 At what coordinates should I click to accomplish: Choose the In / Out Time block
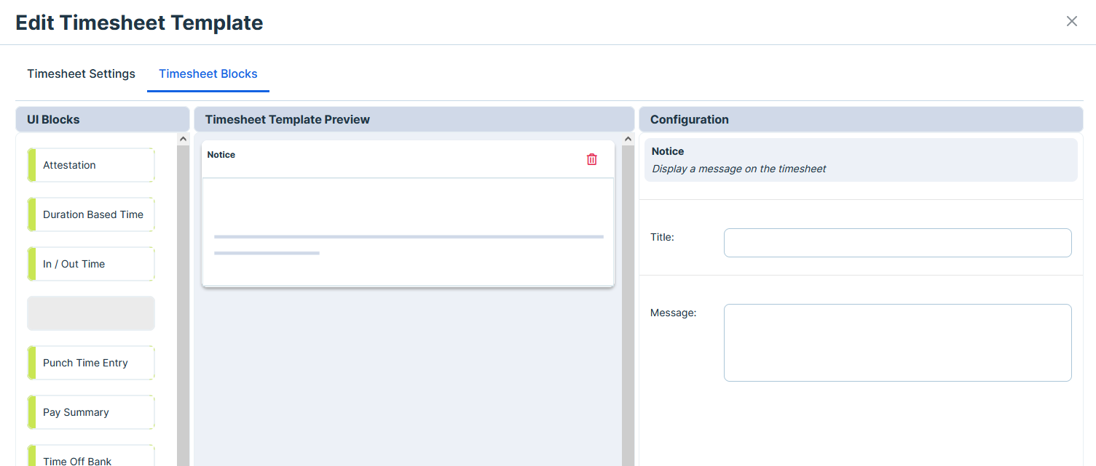pyautogui.click(x=91, y=264)
